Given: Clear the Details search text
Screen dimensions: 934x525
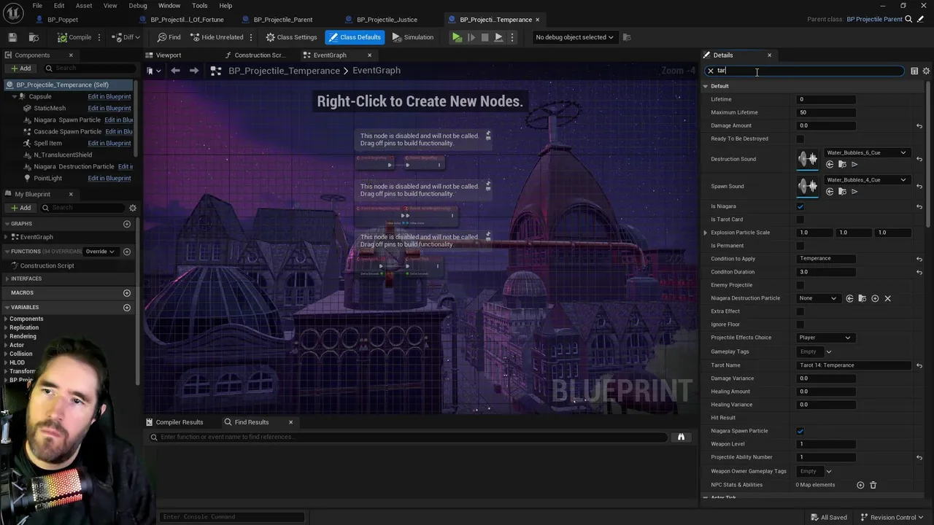Looking at the screenshot, I should [x=710, y=71].
